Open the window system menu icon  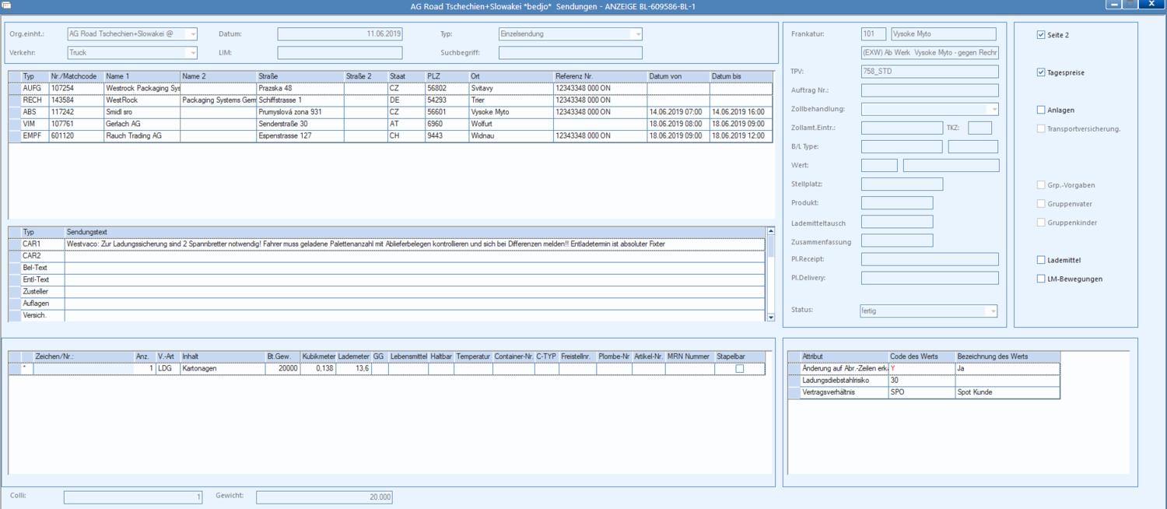[x=6, y=5]
